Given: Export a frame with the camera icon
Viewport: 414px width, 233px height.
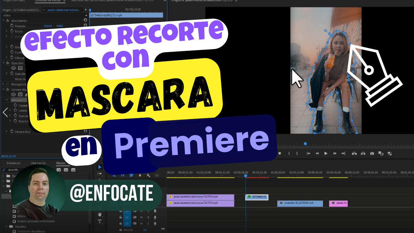Looking at the screenshot, I should coord(372,153).
